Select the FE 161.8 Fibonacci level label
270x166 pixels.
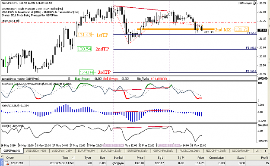tap(251, 71)
